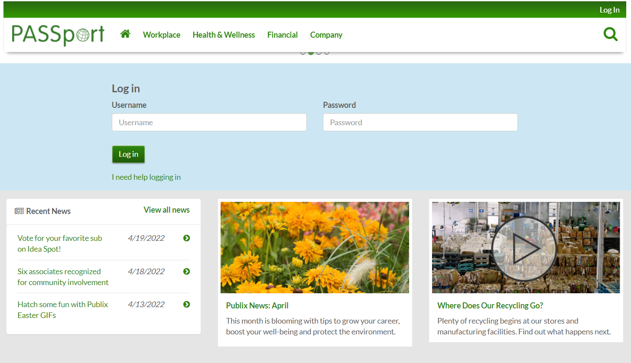Click the PASSport logo
This screenshot has width=631, height=363.
pyautogui.click(x=58, y=35)
